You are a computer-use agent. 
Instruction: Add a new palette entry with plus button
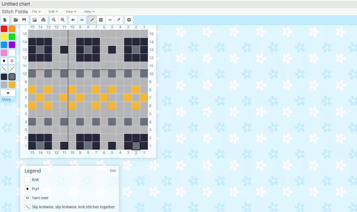click(x=8, y=93)
